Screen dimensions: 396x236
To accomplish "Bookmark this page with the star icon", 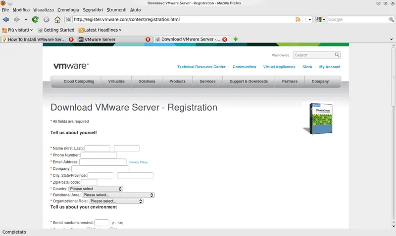I will [x=304, y=19].
